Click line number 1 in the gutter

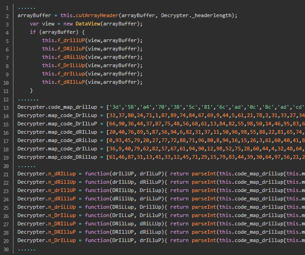(7, 8)
